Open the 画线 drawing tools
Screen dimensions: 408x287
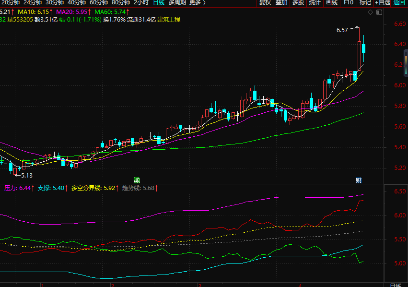coord(332,2)
